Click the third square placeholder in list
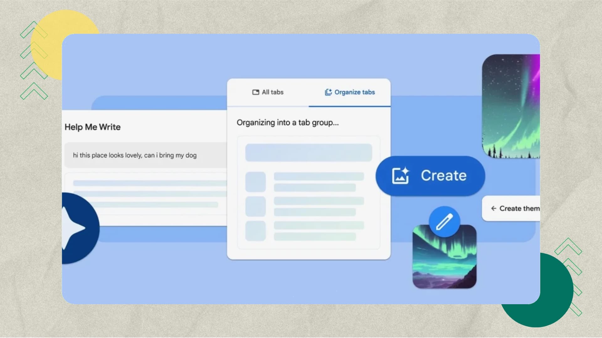 [255, 231]
